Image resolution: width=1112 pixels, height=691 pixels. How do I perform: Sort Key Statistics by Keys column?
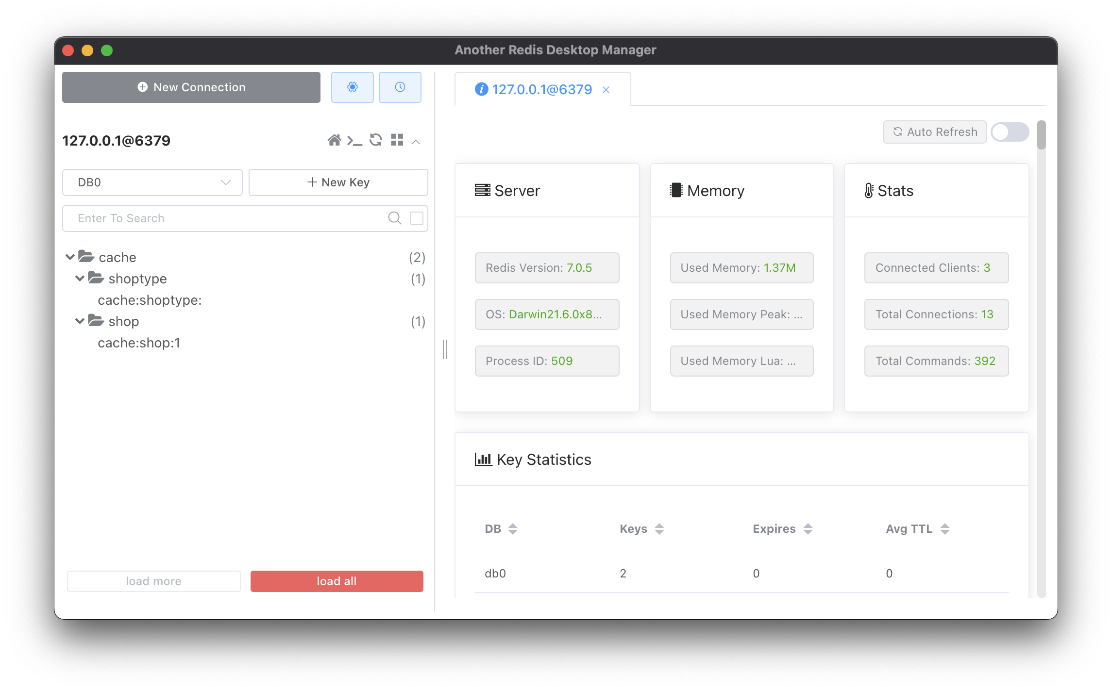(659, 529)
